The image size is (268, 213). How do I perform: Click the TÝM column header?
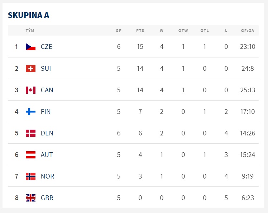click(30, 31)
